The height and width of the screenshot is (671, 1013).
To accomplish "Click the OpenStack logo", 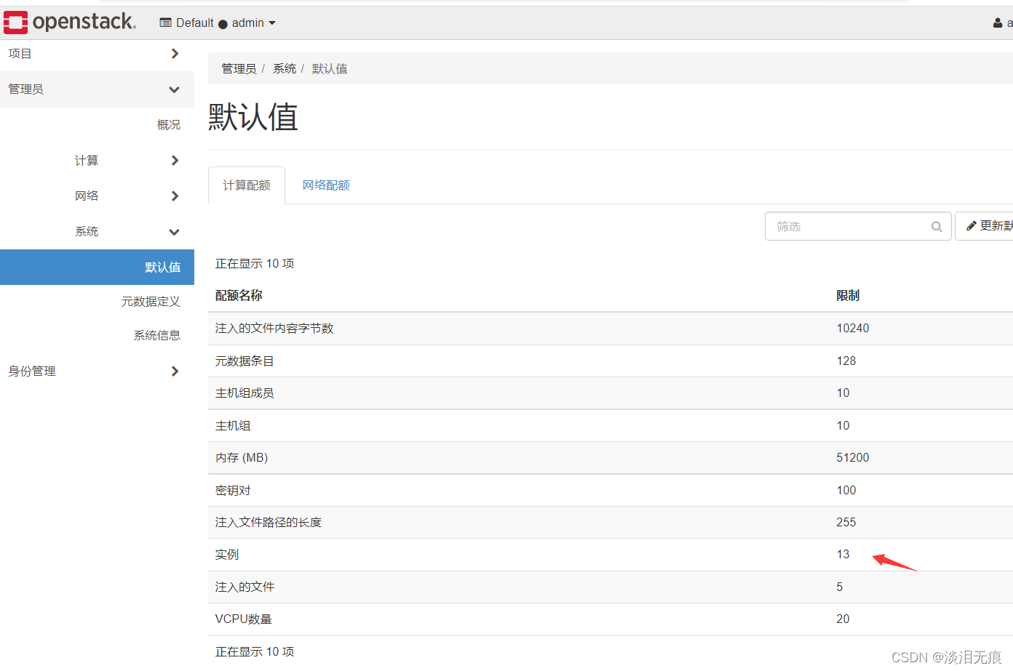I will (x=69, y=22).
